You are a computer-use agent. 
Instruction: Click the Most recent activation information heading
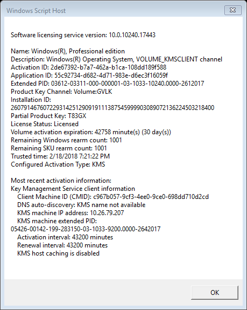tap(61, 181)
